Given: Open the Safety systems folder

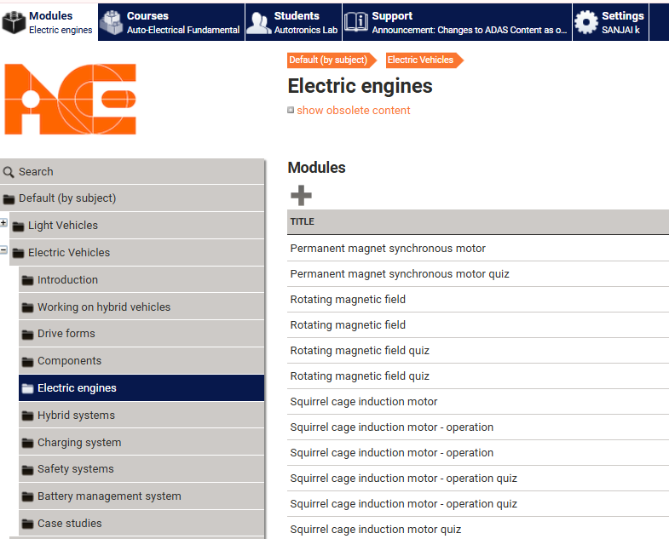Looking at the screenshot, I should (141, 469).
